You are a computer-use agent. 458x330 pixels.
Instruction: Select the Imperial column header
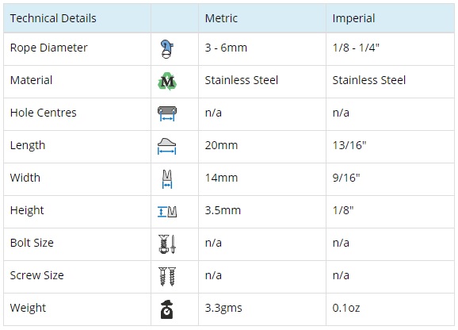pos(390,18)
